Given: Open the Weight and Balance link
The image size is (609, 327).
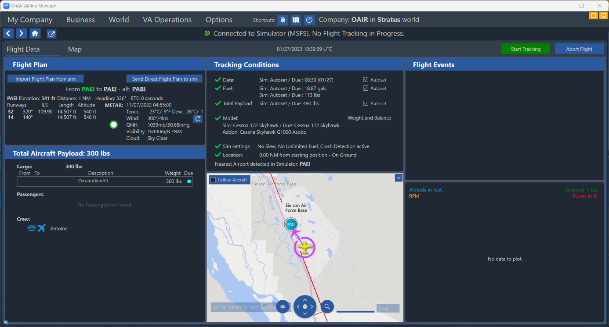Looking at the screenshot, I should point(369,118).
